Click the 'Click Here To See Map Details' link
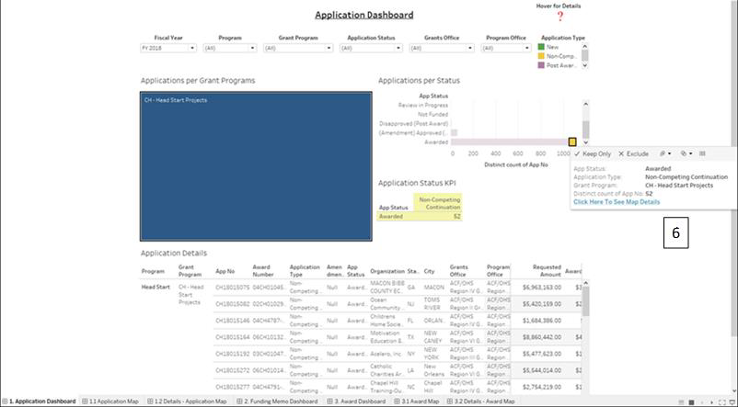 click(x=616, y=201)
